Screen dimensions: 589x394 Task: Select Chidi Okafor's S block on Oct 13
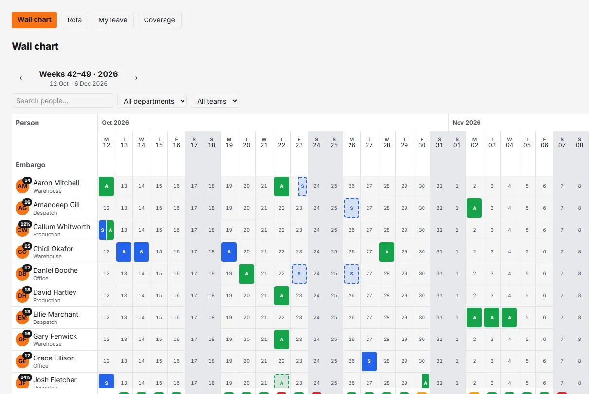pyautogui.click(x=124, y=252)
